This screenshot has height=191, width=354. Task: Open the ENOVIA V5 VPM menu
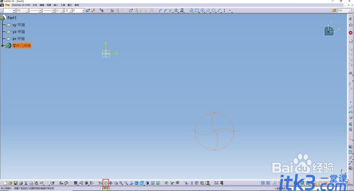pos(21,5)
